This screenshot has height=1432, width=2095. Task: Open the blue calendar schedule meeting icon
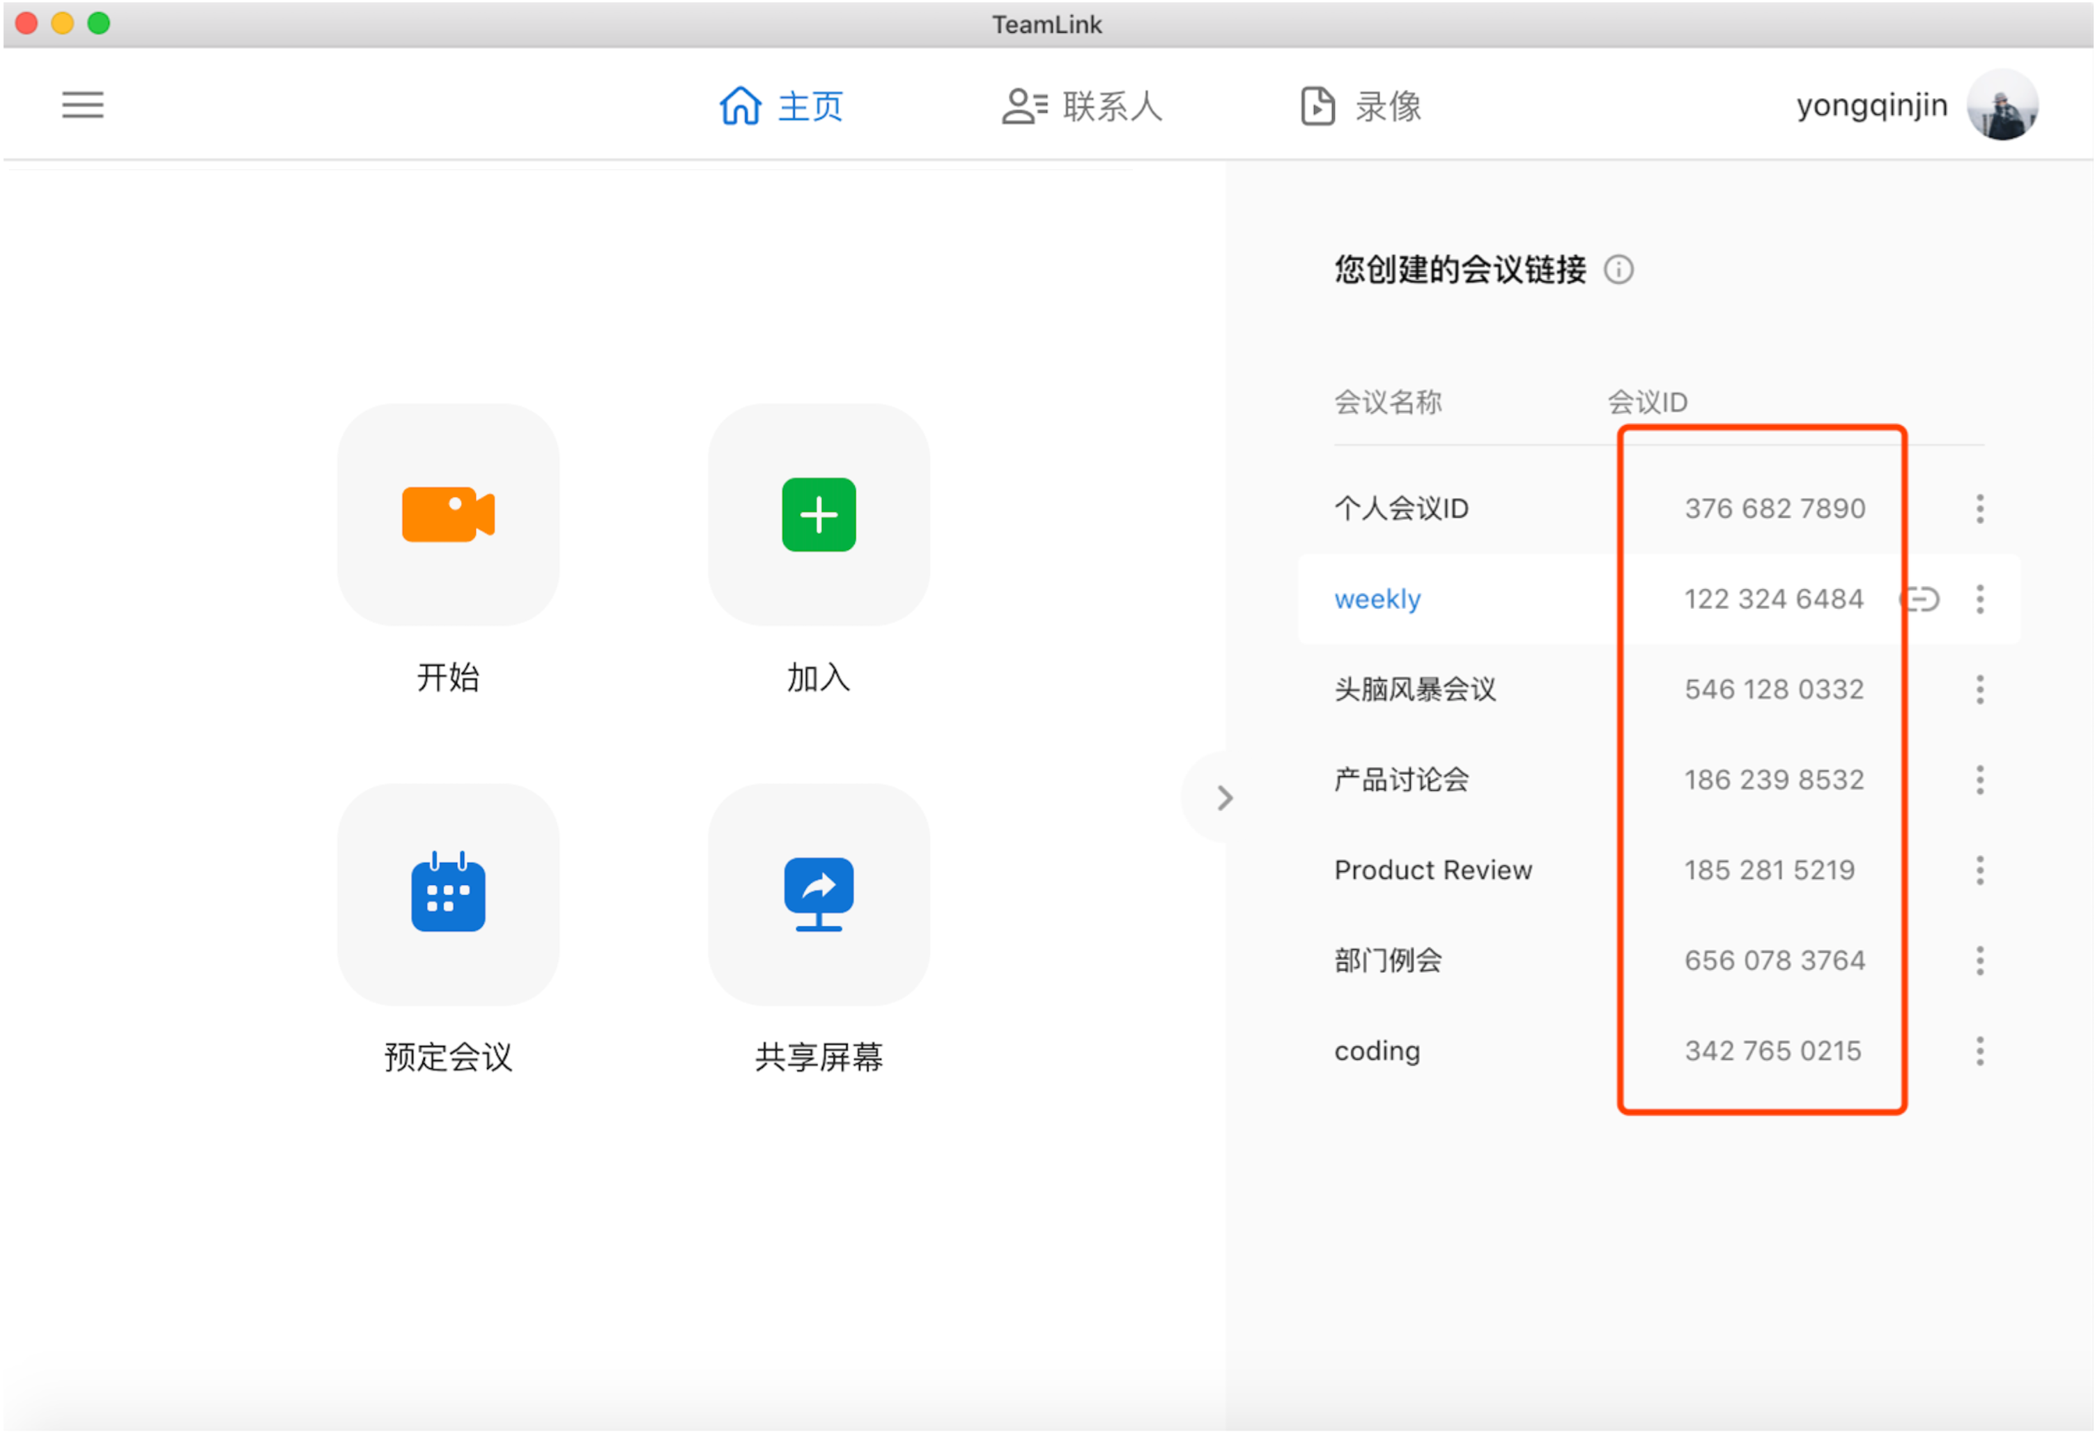tap(448, 895)
